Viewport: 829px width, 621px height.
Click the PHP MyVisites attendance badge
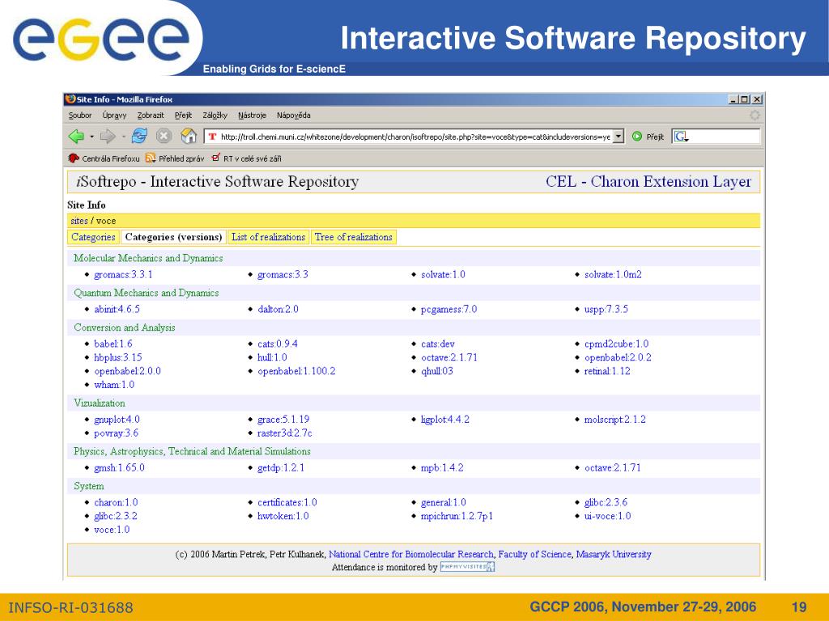pyautogui.click(x=467, y=567)
